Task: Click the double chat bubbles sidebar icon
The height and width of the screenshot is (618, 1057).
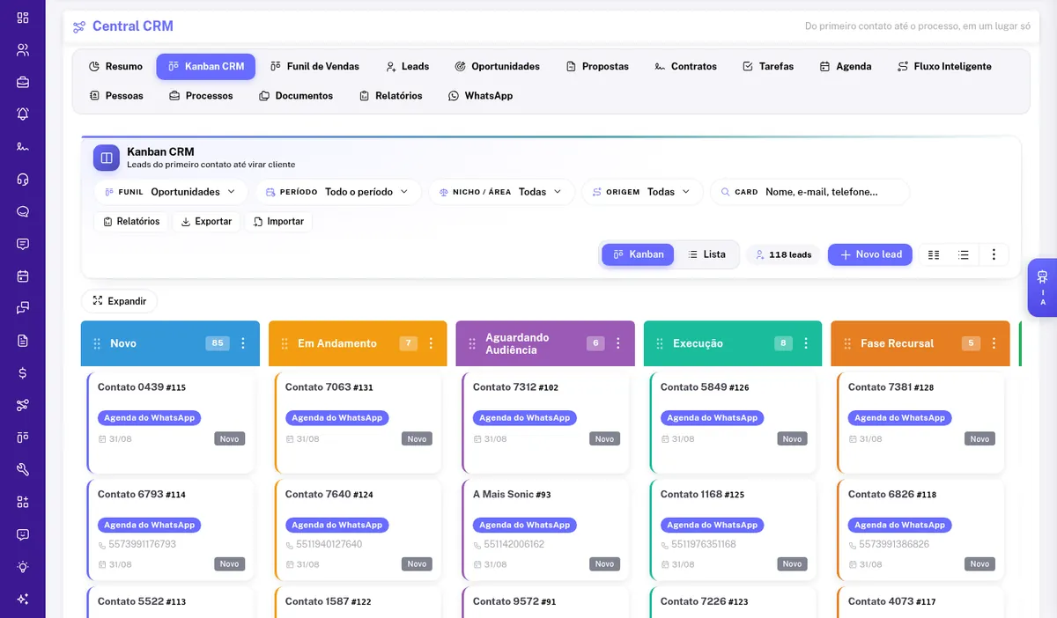Action: coord(23,308)
